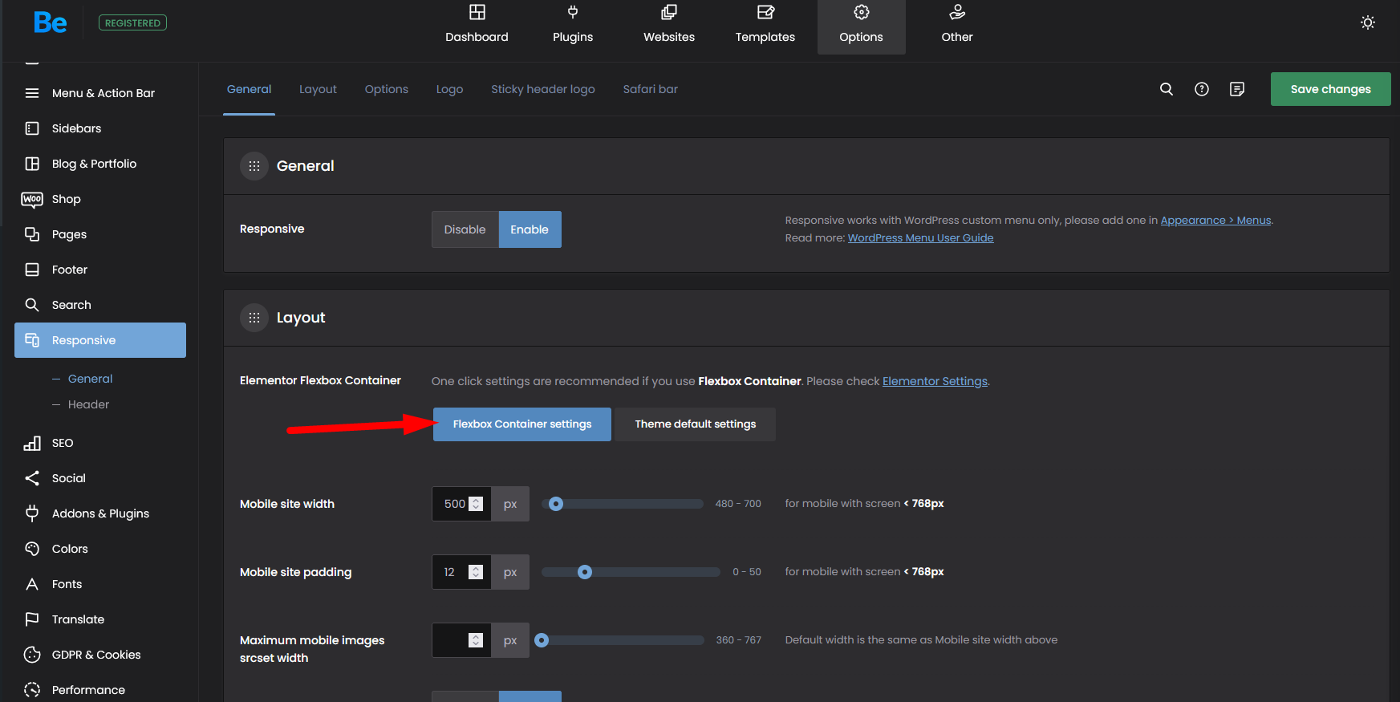Viewport: 1400px width, 702px height.
Task: Click the Colors palette icon
Action: [32, 549]
